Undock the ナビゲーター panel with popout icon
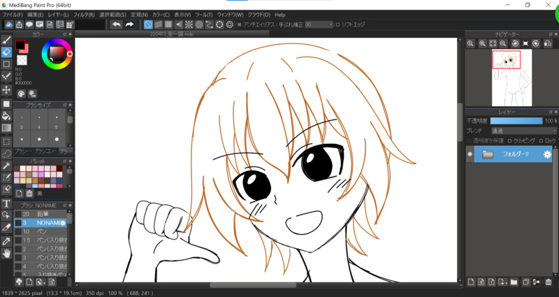Viewport: 559px width, 297px height. 551,34
